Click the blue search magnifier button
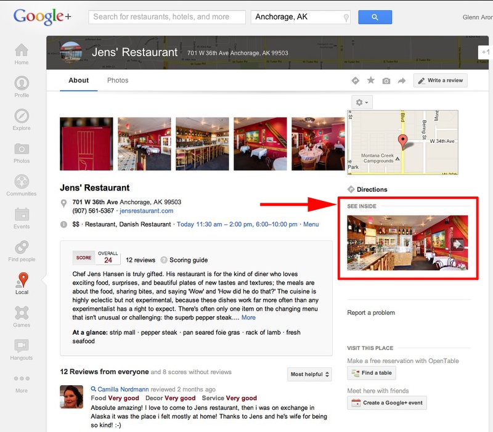 coord(375,17)
